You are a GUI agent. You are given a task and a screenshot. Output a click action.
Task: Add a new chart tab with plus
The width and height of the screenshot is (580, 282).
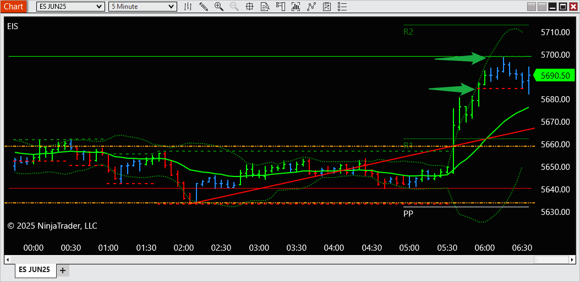click(x=63, y=270)
